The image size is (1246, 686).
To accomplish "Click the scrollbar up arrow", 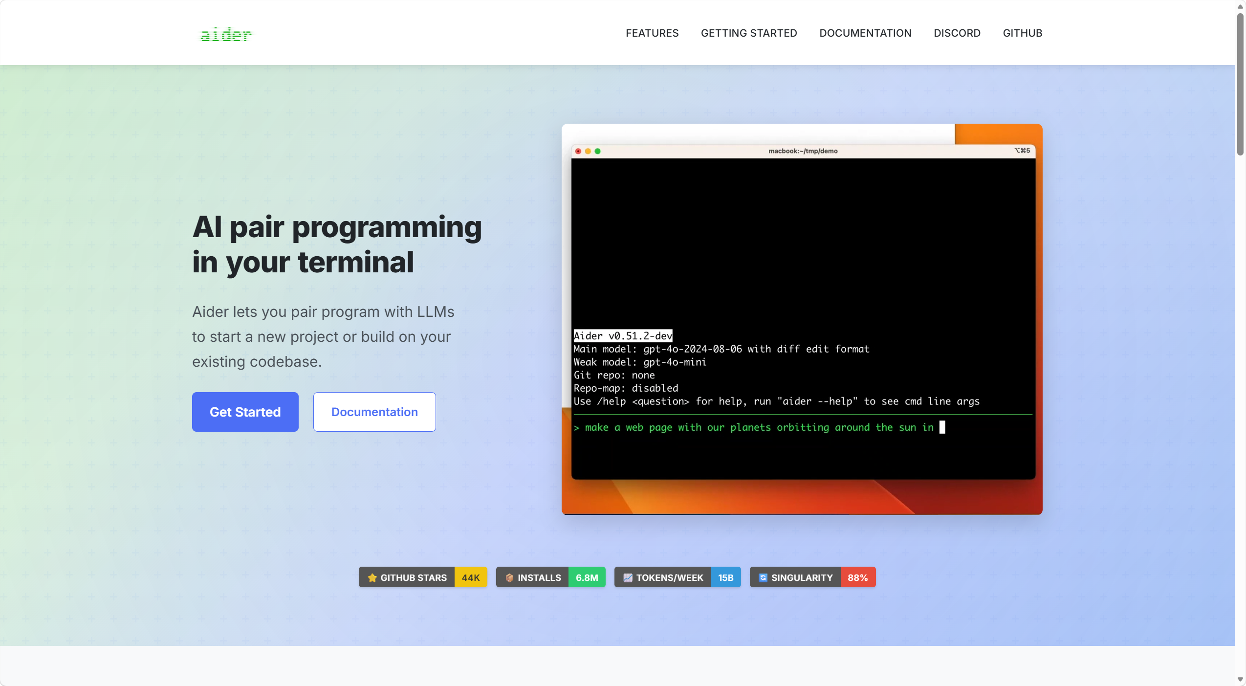I will coord(1240,6).
